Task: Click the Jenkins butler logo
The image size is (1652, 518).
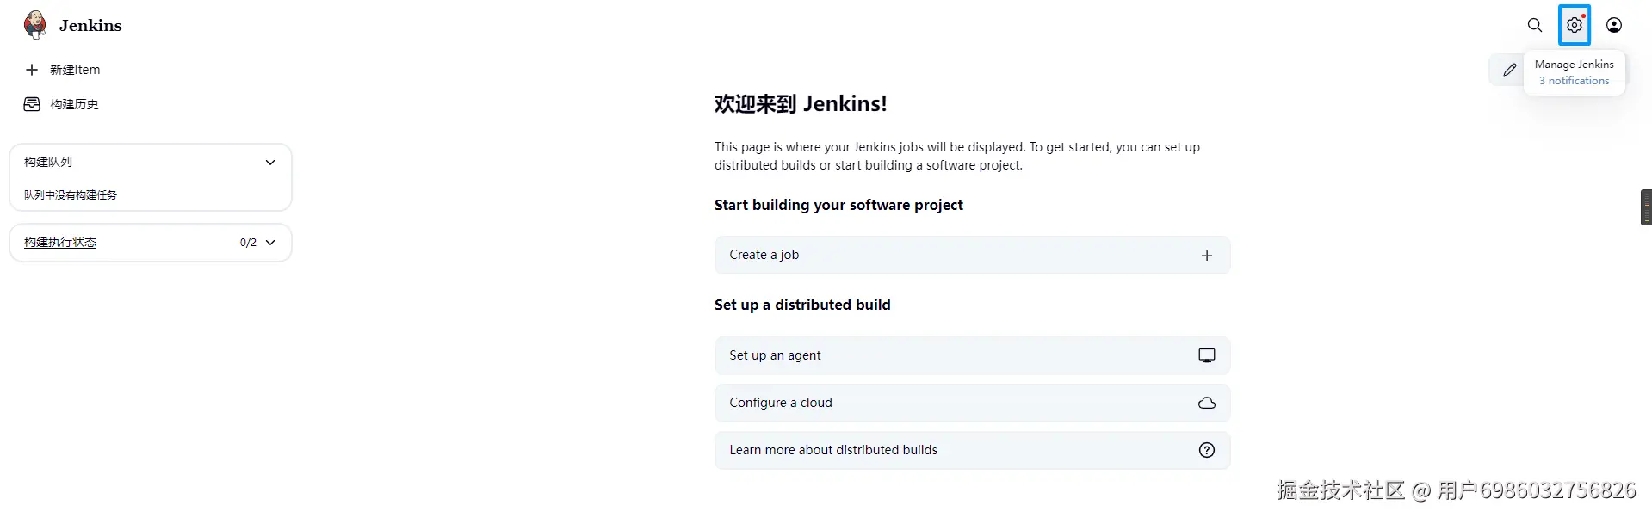Action: point(35,25)
